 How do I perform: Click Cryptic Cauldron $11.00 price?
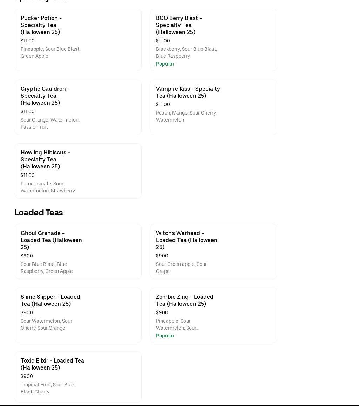(x=27, y=111)
